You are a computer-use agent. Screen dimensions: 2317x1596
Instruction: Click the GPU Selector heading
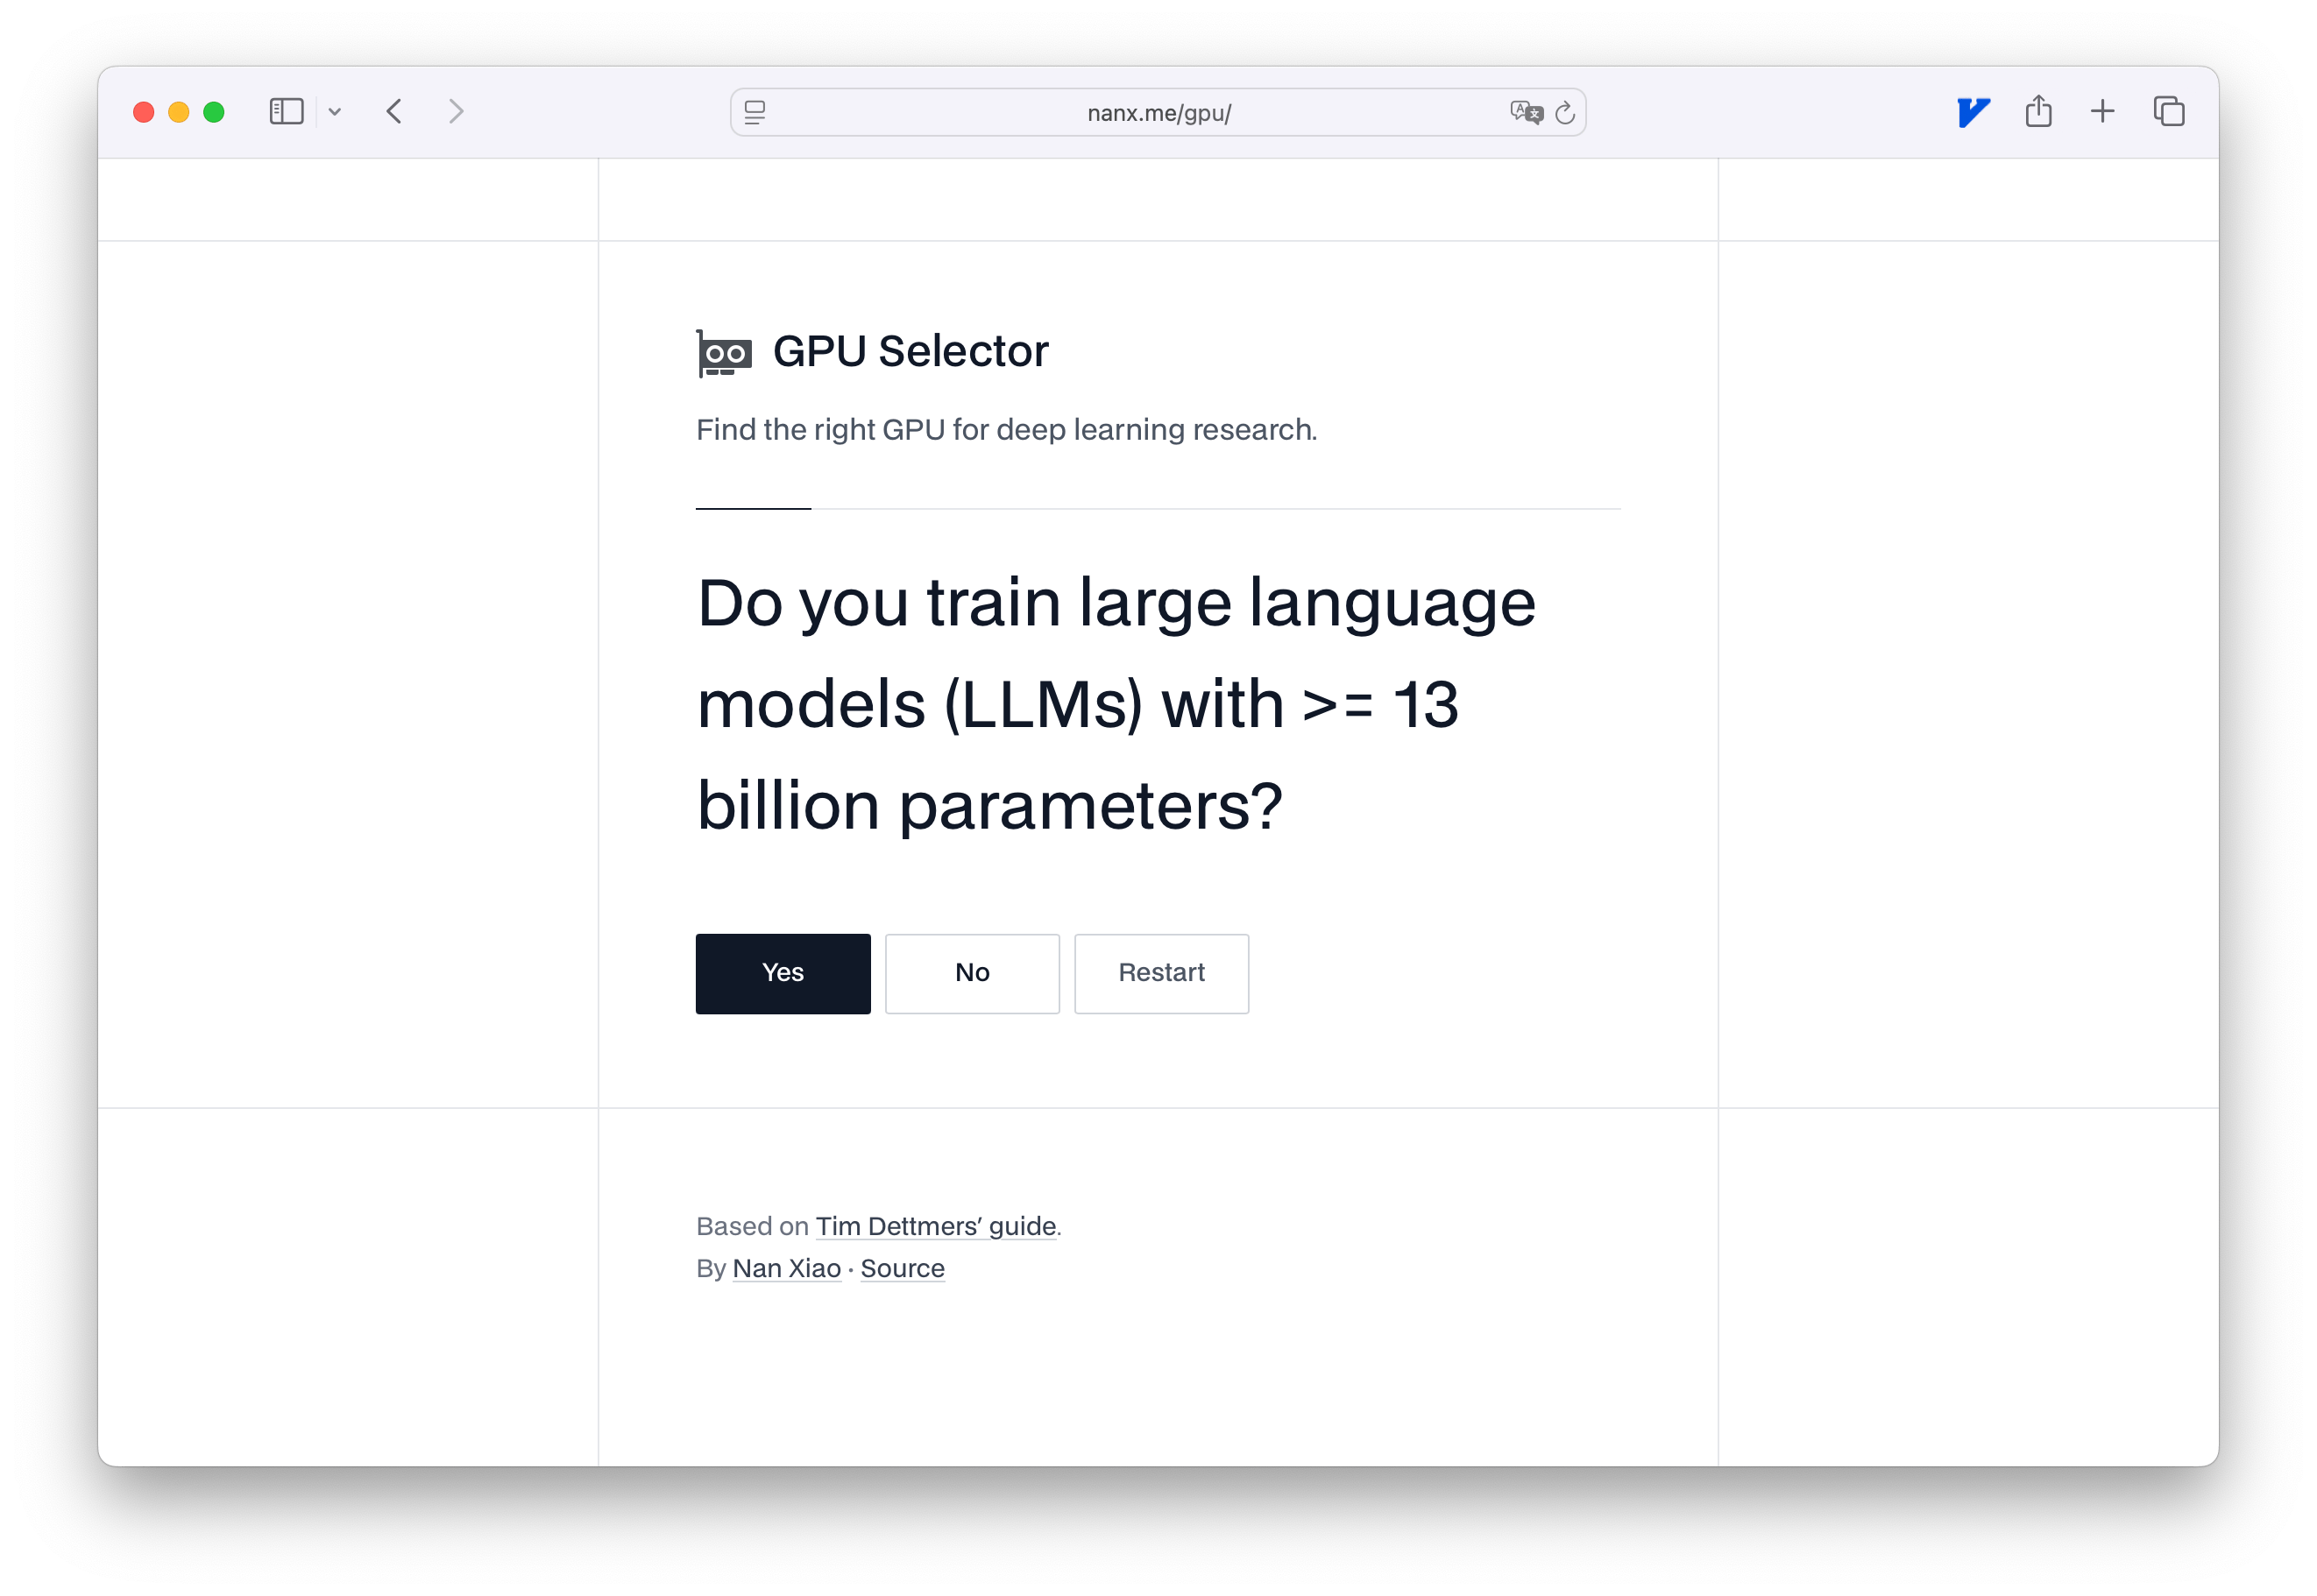pyautogui.click(x=911, y=352)
